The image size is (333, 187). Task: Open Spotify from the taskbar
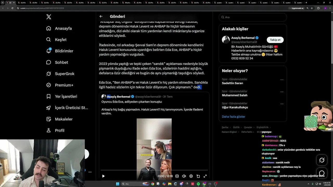(198, 184)
